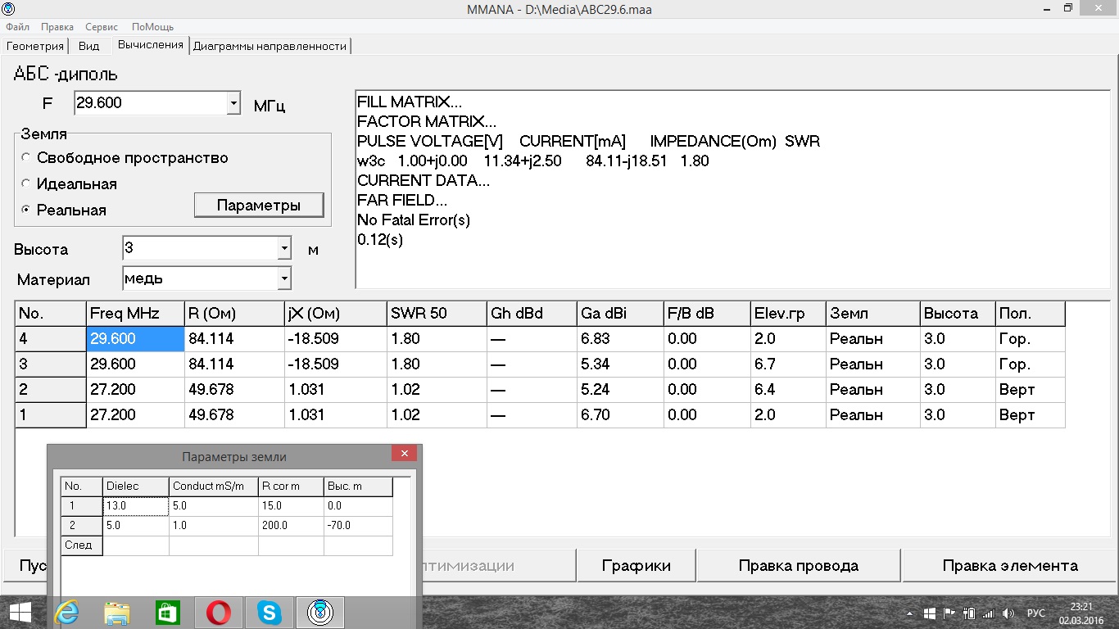Expand the F frequency dropdown arrow
Image resolution: width=1119 pixels, height=629 pixels.
[x=233, y=103]
